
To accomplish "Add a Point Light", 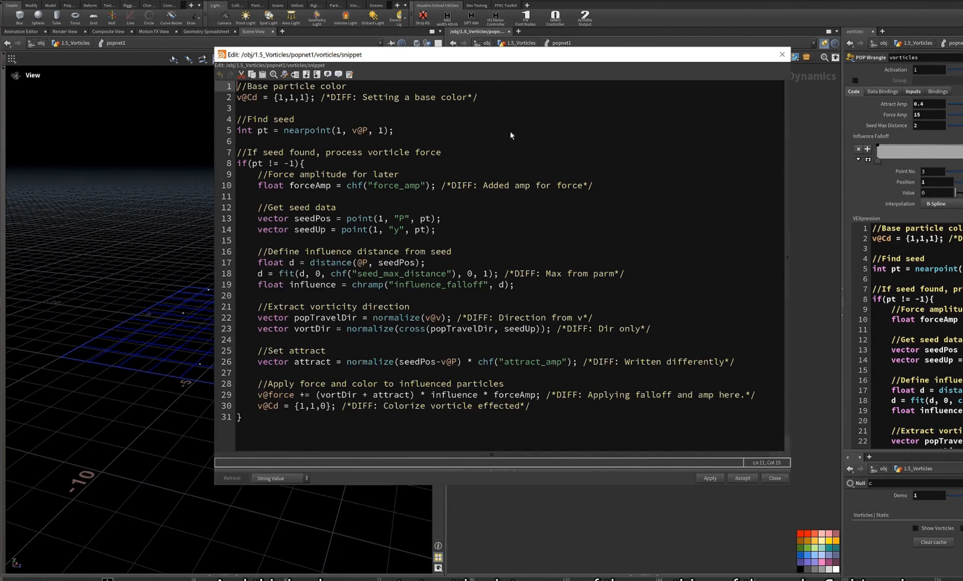I will click(x=245, y=18).
